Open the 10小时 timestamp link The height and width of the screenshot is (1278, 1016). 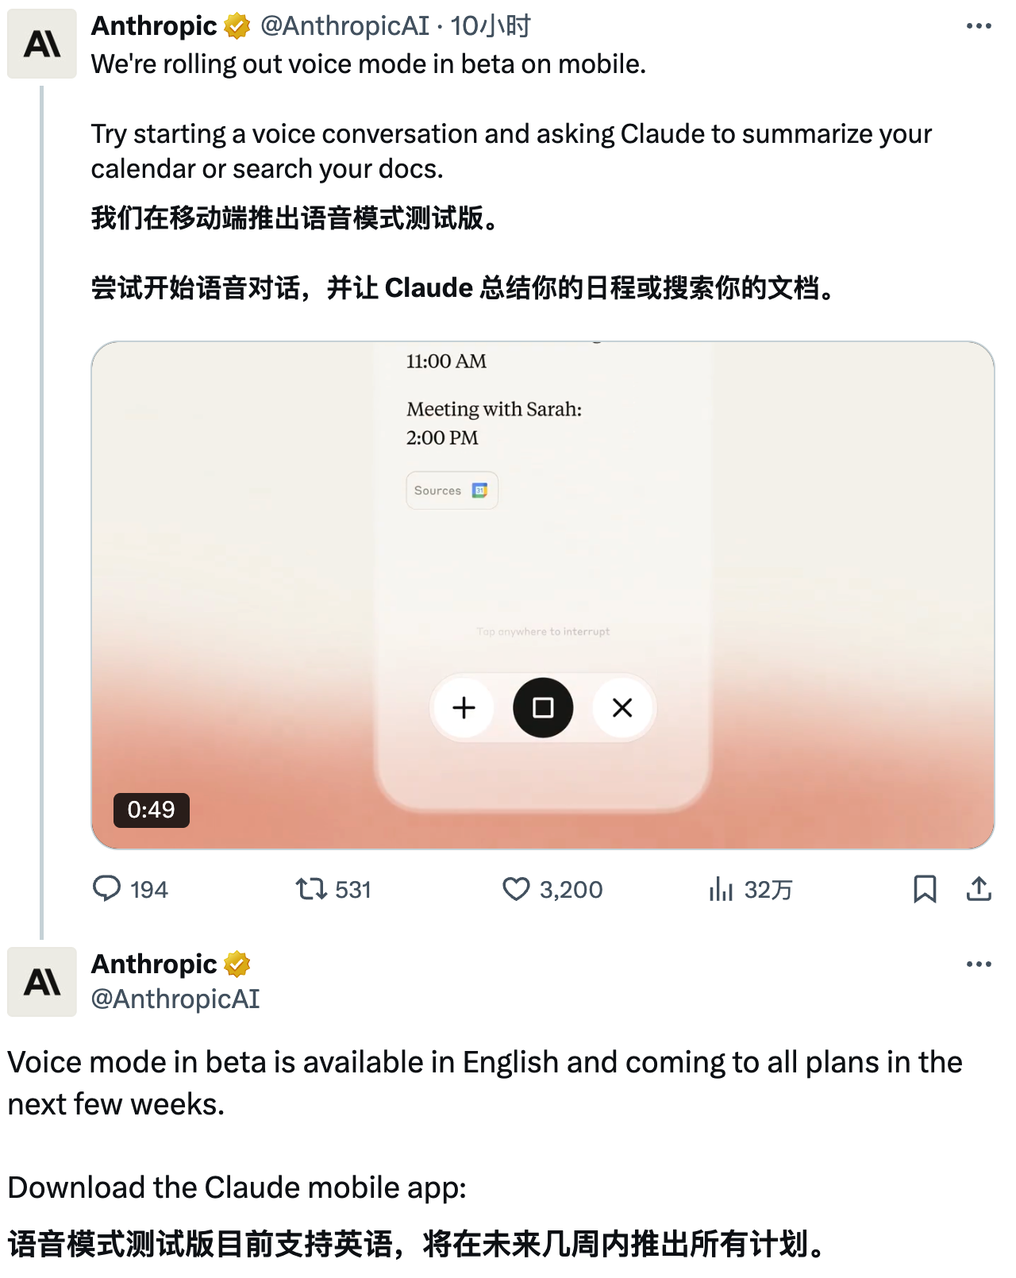pyautogui.click(x=490, y=26)
